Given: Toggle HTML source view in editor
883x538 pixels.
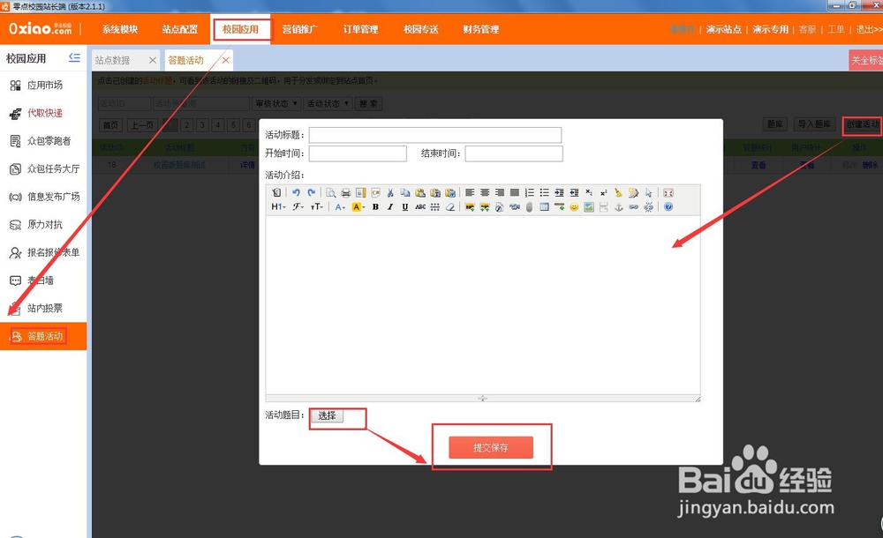Looking at the screenshot, I should (x=276, y=192).
